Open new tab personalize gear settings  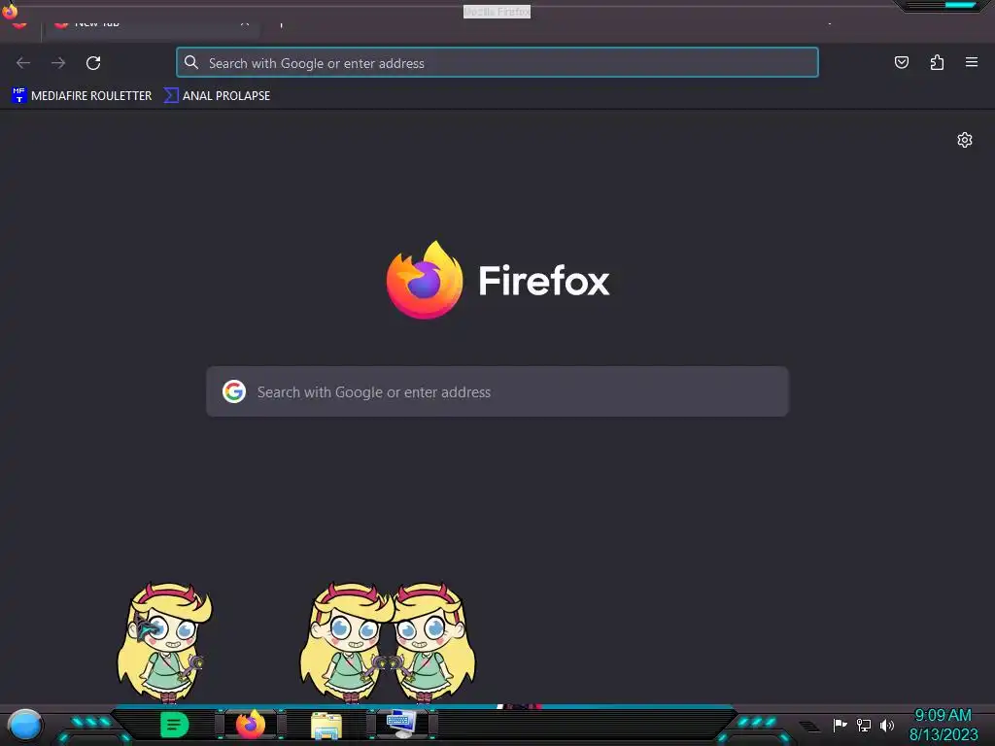click(965, 140)
